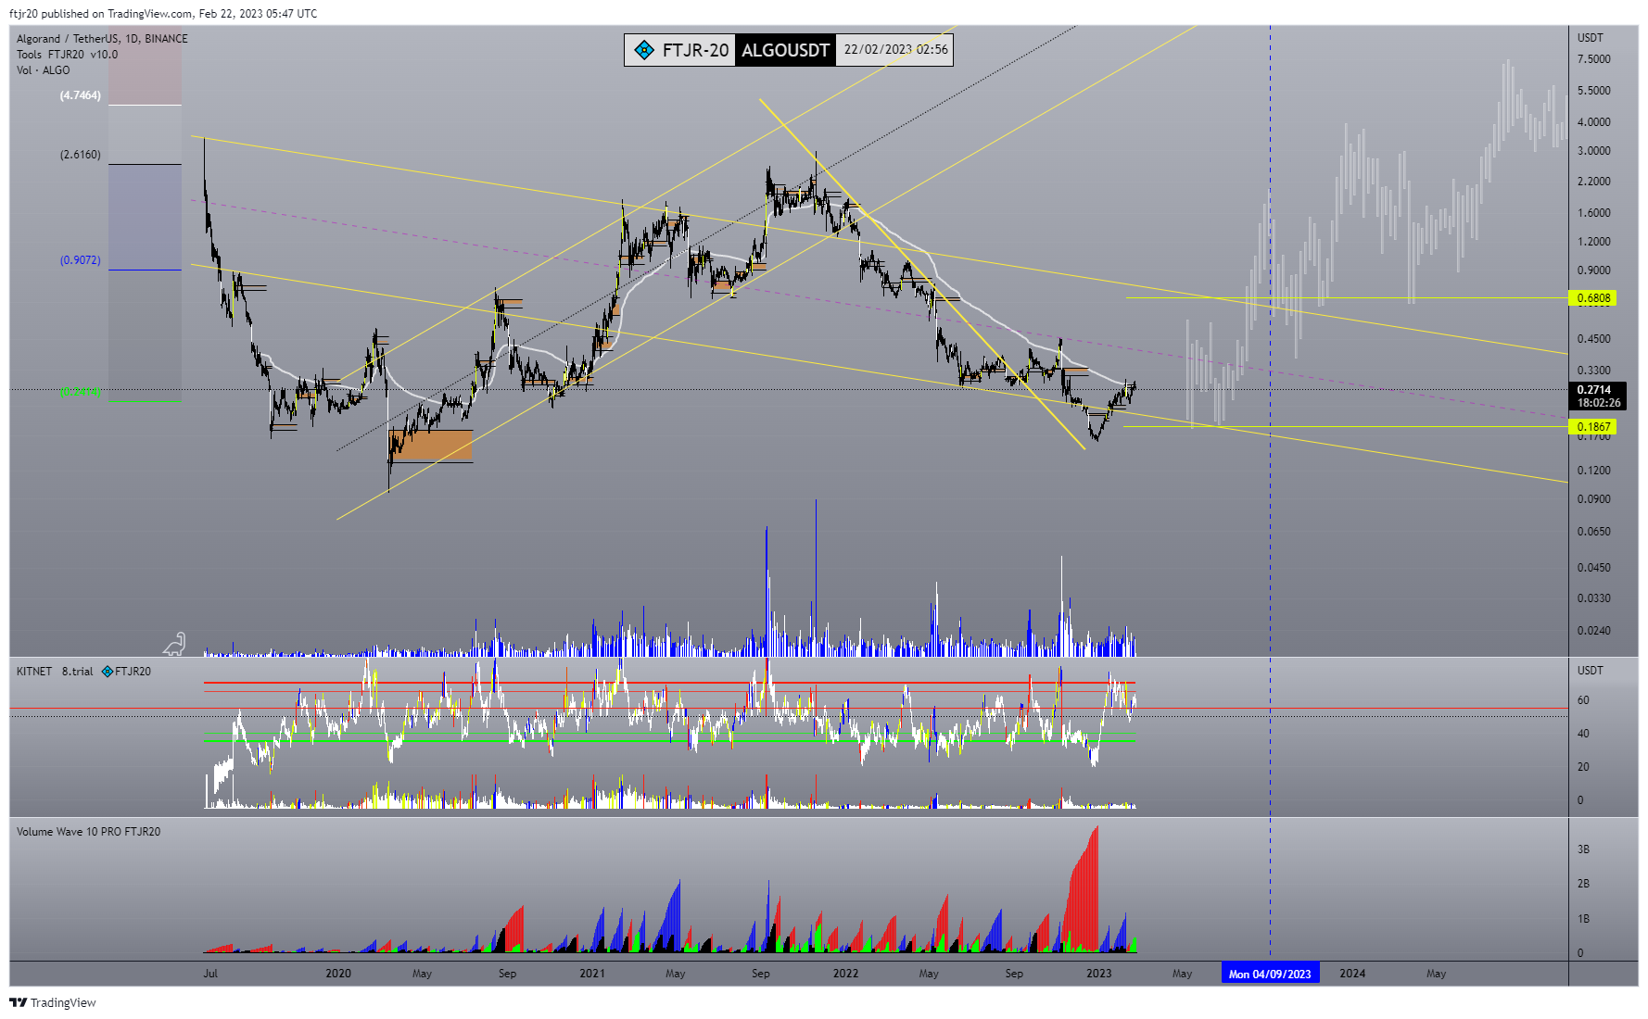Click the 40 tick on the KITNET axis

[1583, 734]
